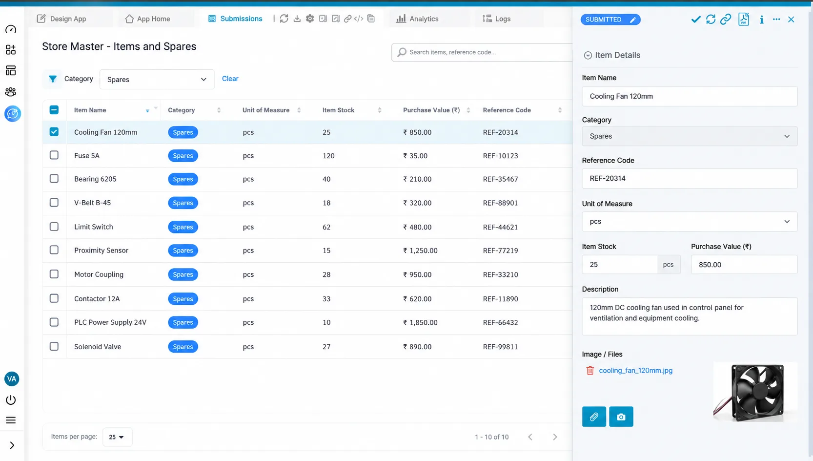Click the embed code icon in toolbar
This screenshot has height=461, width=813.
tap(359, 19)
